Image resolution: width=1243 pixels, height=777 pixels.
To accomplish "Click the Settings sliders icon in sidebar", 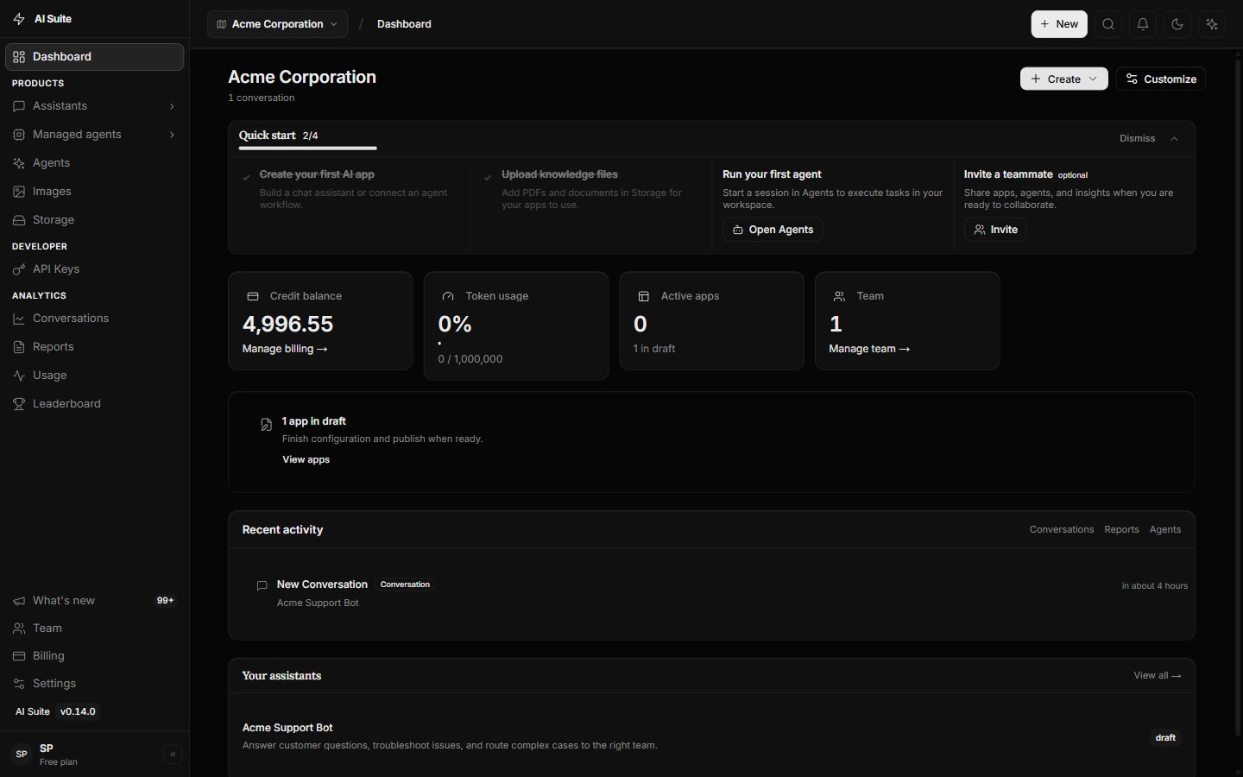I will [19, 684].
